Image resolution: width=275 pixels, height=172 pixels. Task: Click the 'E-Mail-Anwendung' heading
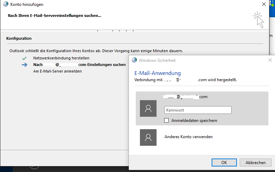click(158, 73)
